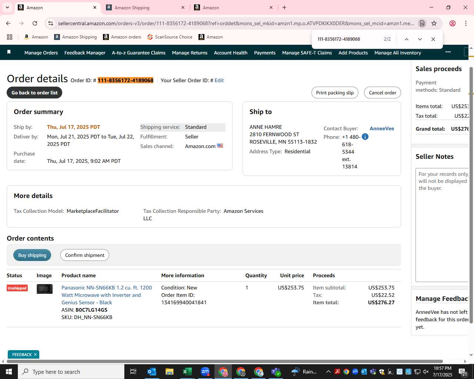Click Go back to order list
The height and width of the screenshot is (379, 474).
coord(34,93)
